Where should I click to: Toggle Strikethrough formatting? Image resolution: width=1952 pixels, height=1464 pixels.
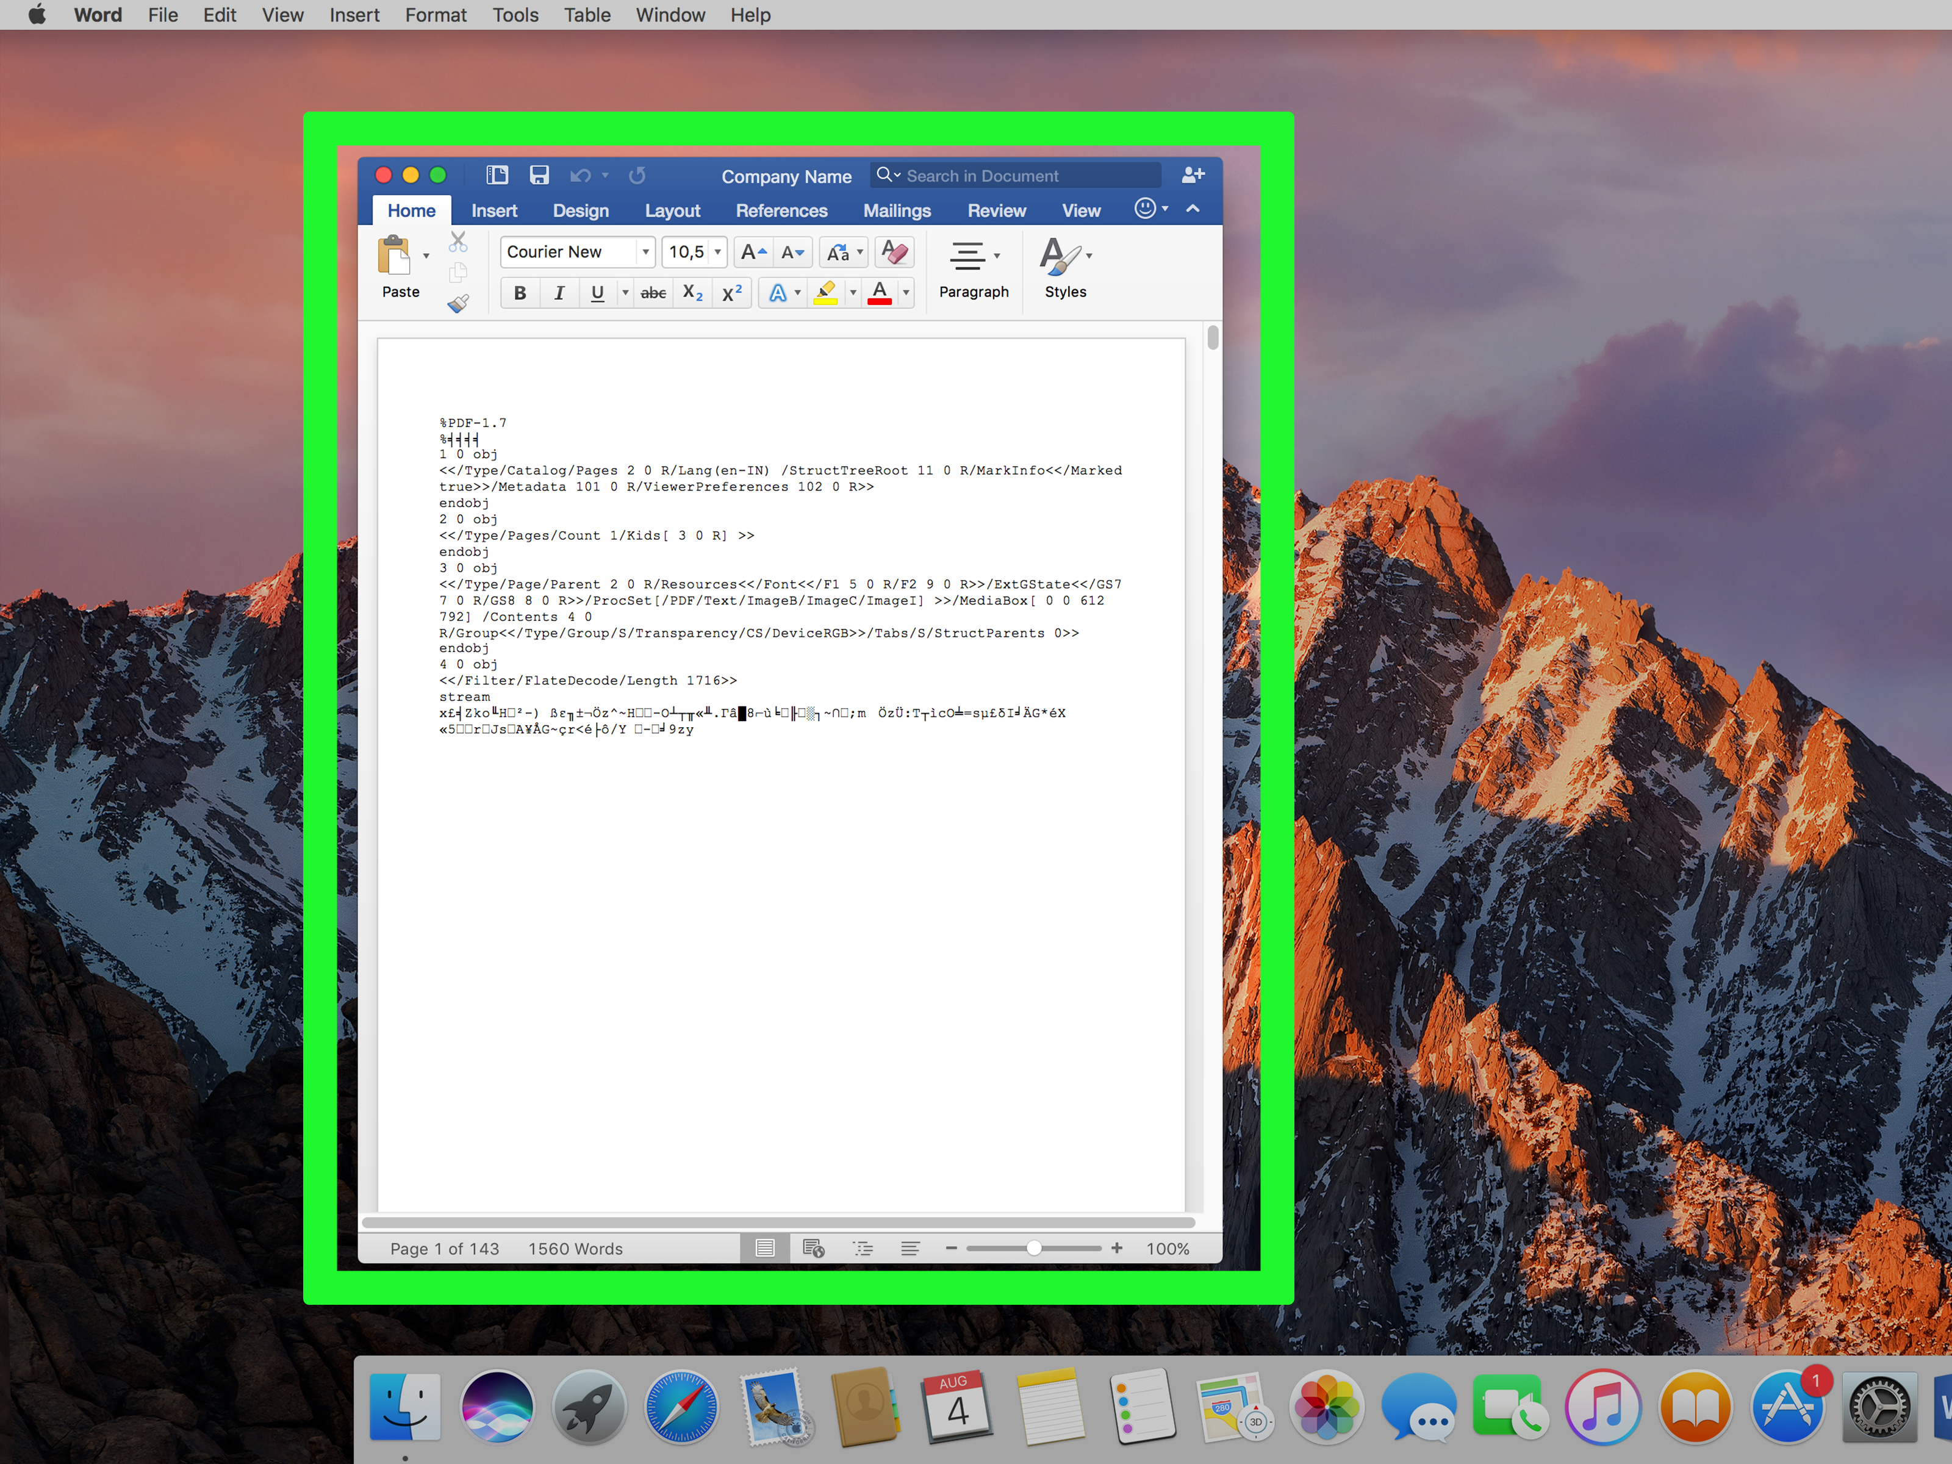pos(653,293)
